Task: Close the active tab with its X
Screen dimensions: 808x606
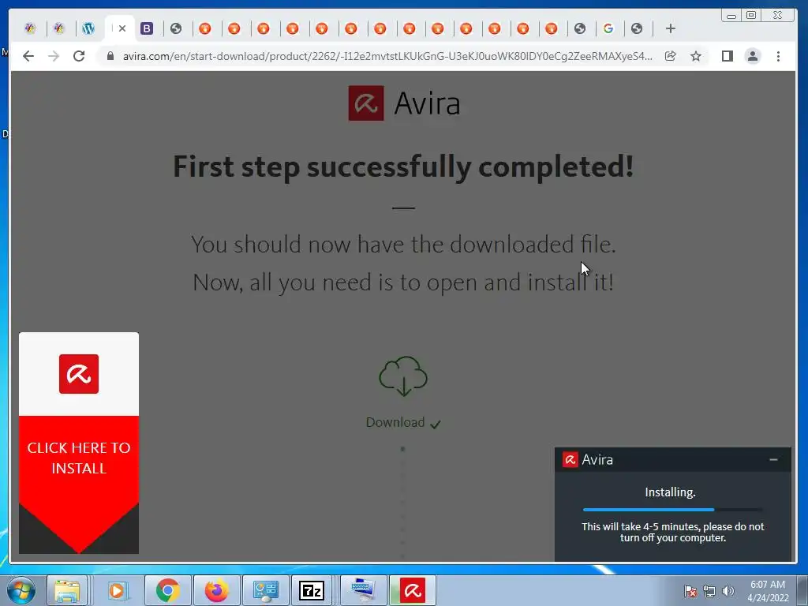Action: 122,28
